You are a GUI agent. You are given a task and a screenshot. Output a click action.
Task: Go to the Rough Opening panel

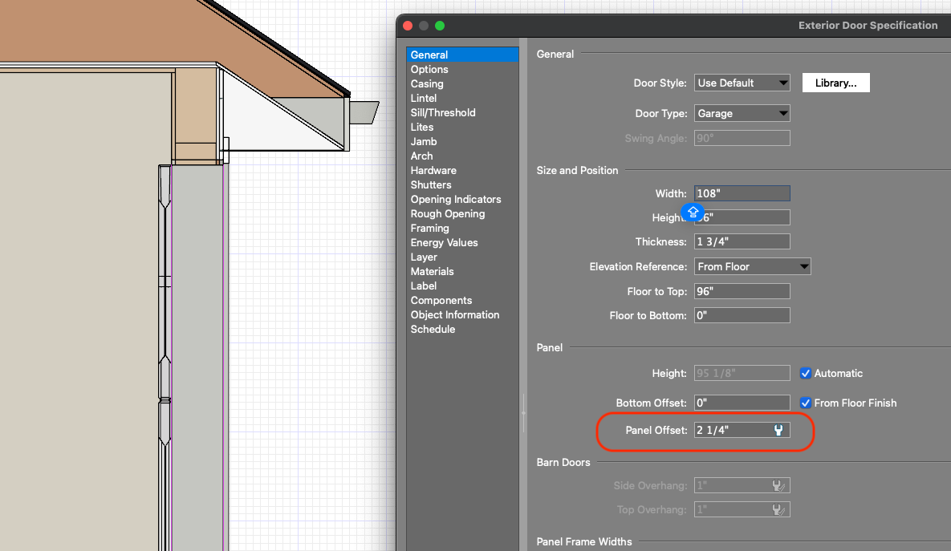pyautogui.click(x=448, y=214)
